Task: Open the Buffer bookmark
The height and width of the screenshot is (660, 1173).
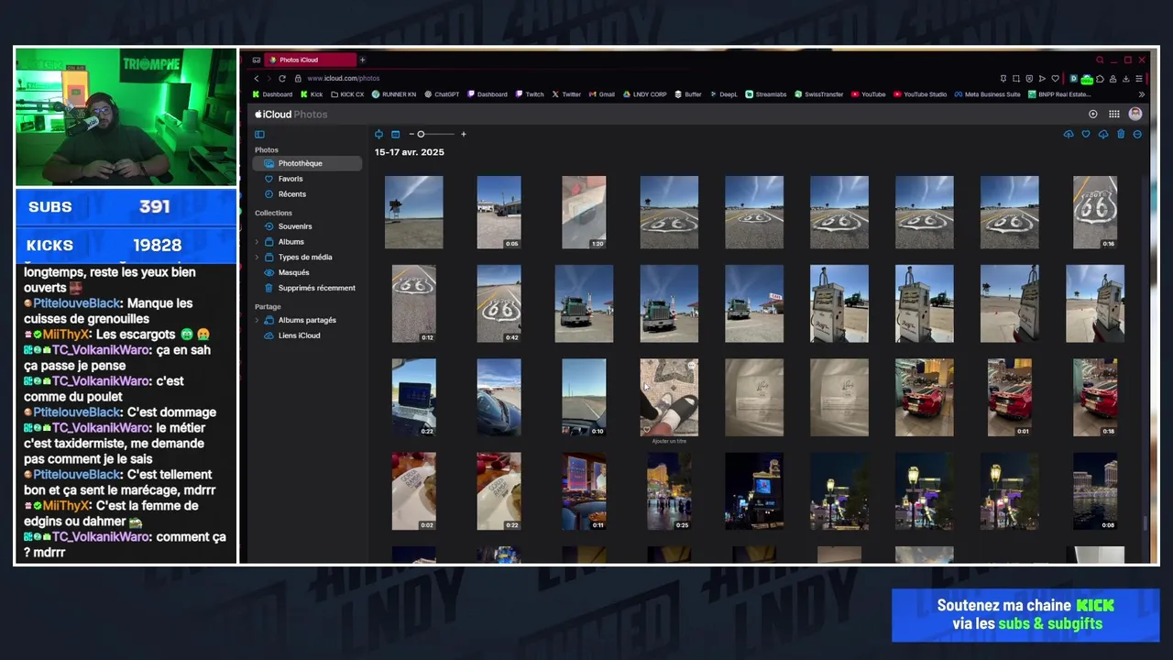Action: (x=688, y=94)
